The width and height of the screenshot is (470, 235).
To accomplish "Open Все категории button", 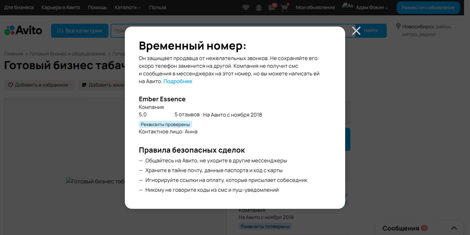I will [x=79, y=31].
